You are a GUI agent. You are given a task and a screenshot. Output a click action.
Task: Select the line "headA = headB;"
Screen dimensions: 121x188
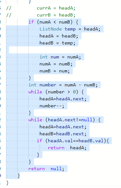(x=59, y=36)
